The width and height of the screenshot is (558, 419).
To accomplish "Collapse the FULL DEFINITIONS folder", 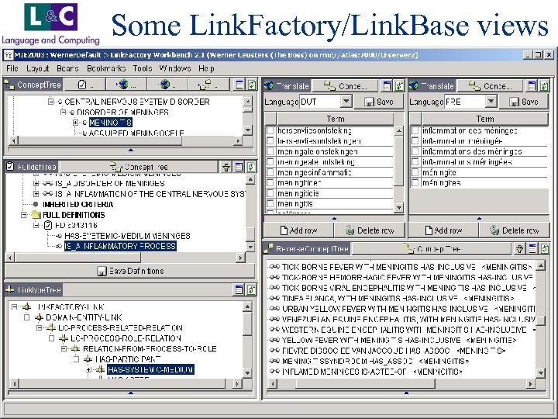I will (x=24, y=215).
